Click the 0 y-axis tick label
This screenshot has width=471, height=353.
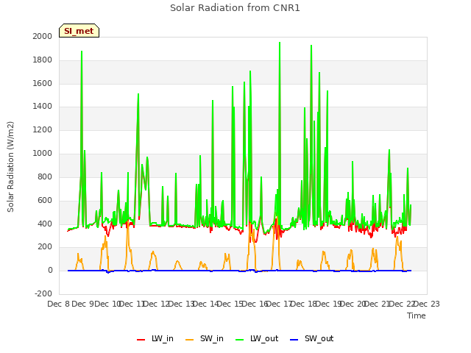click(x=50, y=270)
